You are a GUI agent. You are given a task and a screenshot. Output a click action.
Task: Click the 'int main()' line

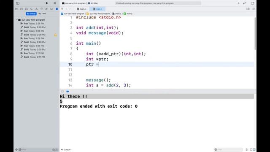[89, 43]
